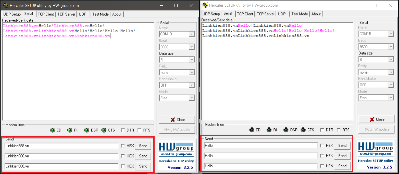Send the first Hello! message
Viewport: 399px width, 174px height.
342,146
